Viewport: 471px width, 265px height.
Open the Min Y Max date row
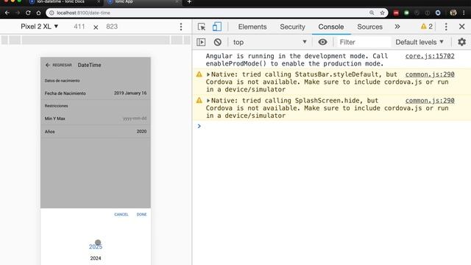click(96, 119)
